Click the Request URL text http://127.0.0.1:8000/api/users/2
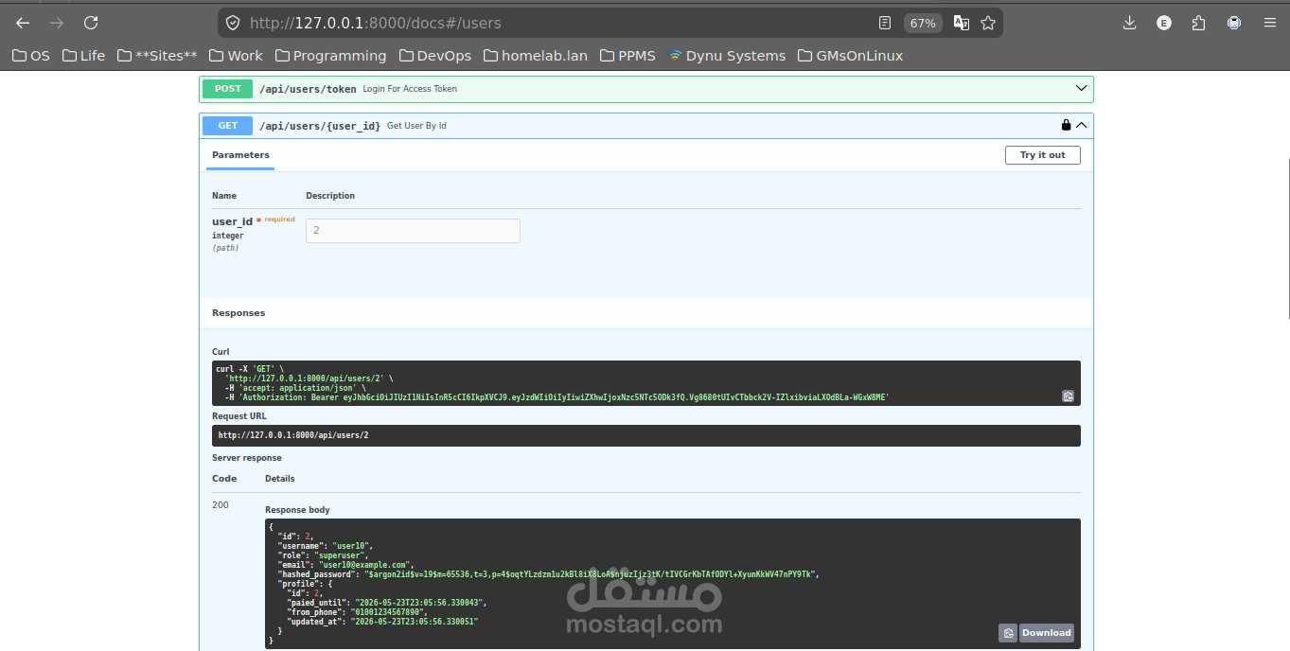The image size is (1290, 651). 293,435
